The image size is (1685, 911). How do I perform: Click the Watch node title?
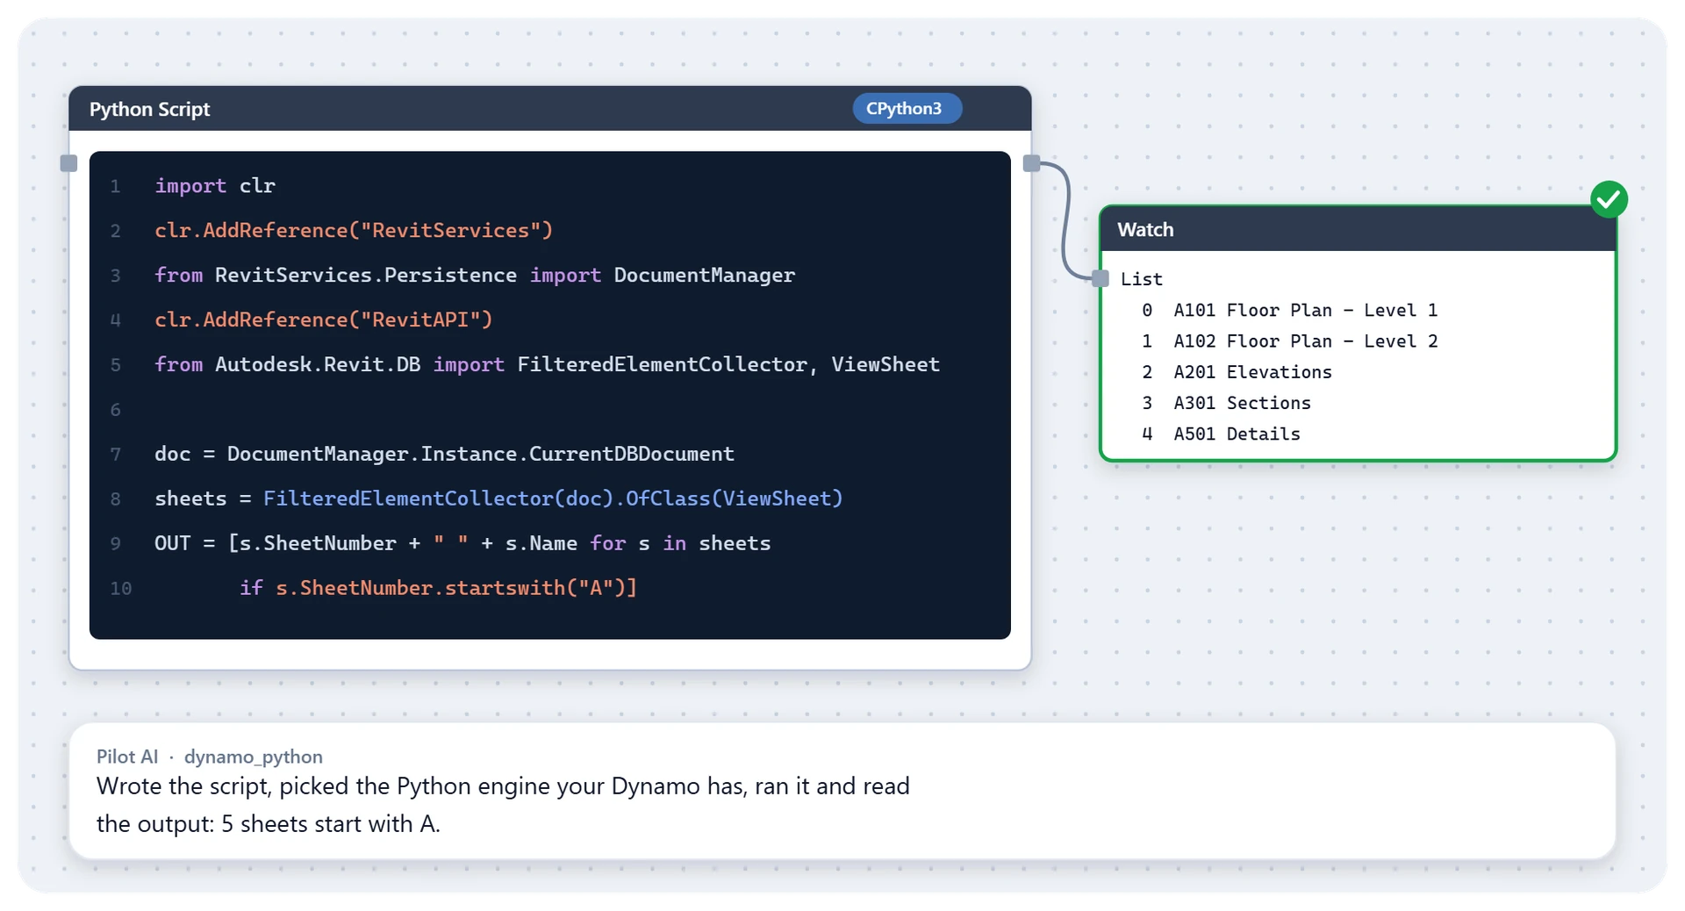1145,230
